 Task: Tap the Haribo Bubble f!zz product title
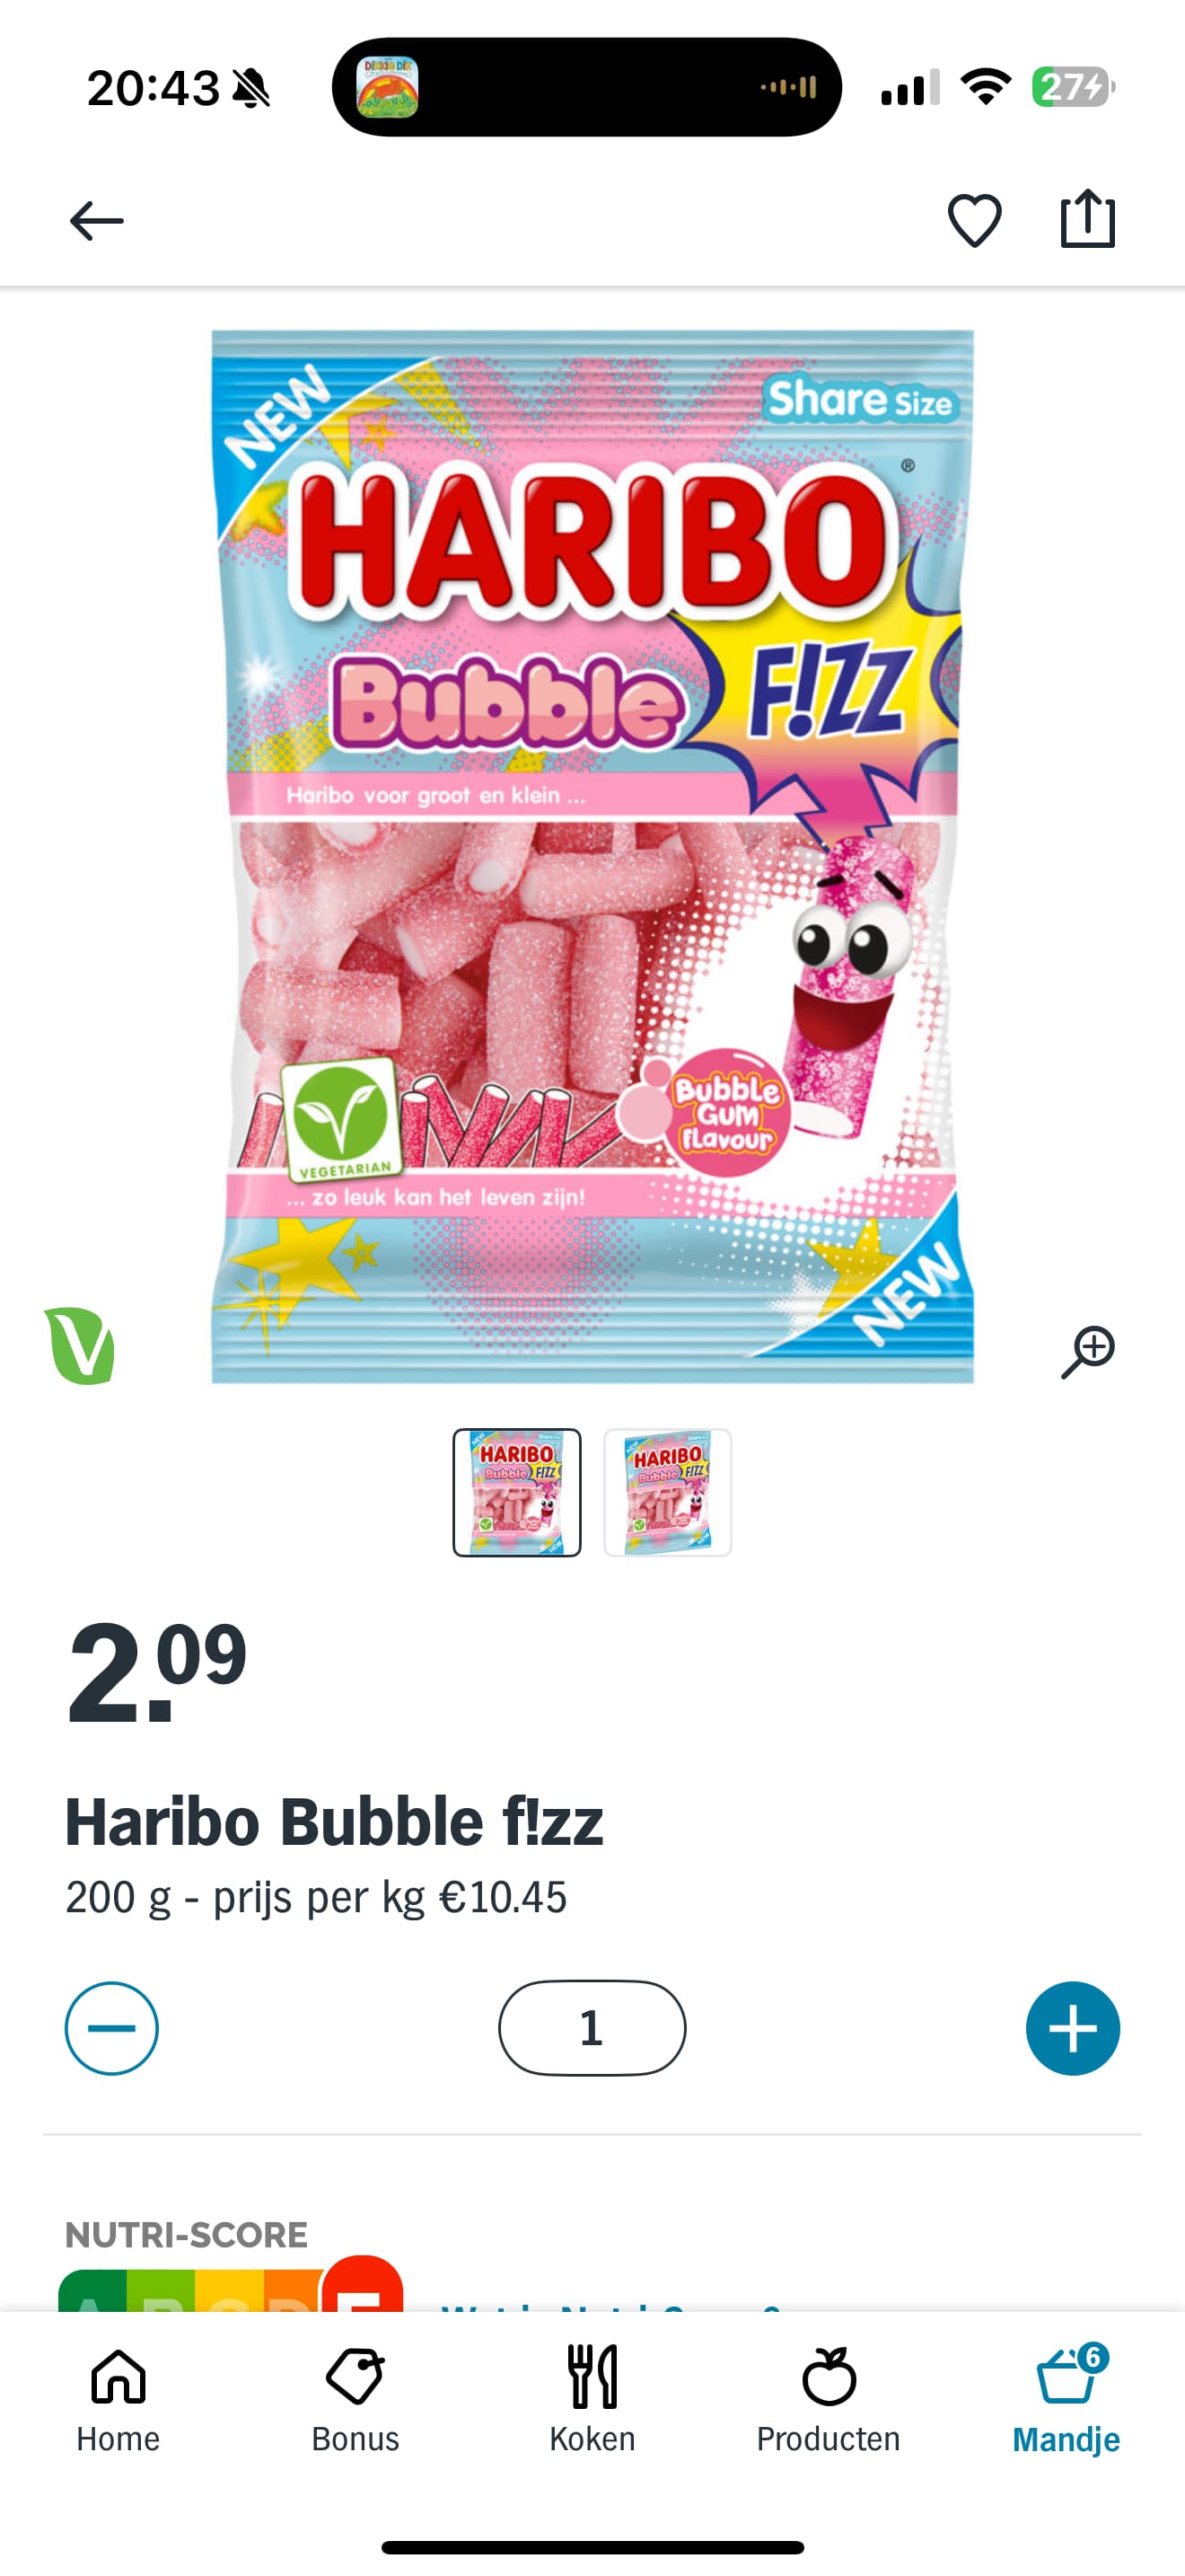334,1821
